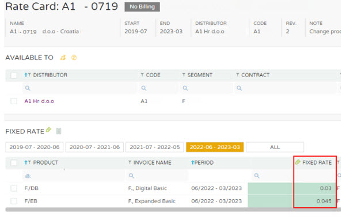Click the F/EB row period cell

point(216,201)
